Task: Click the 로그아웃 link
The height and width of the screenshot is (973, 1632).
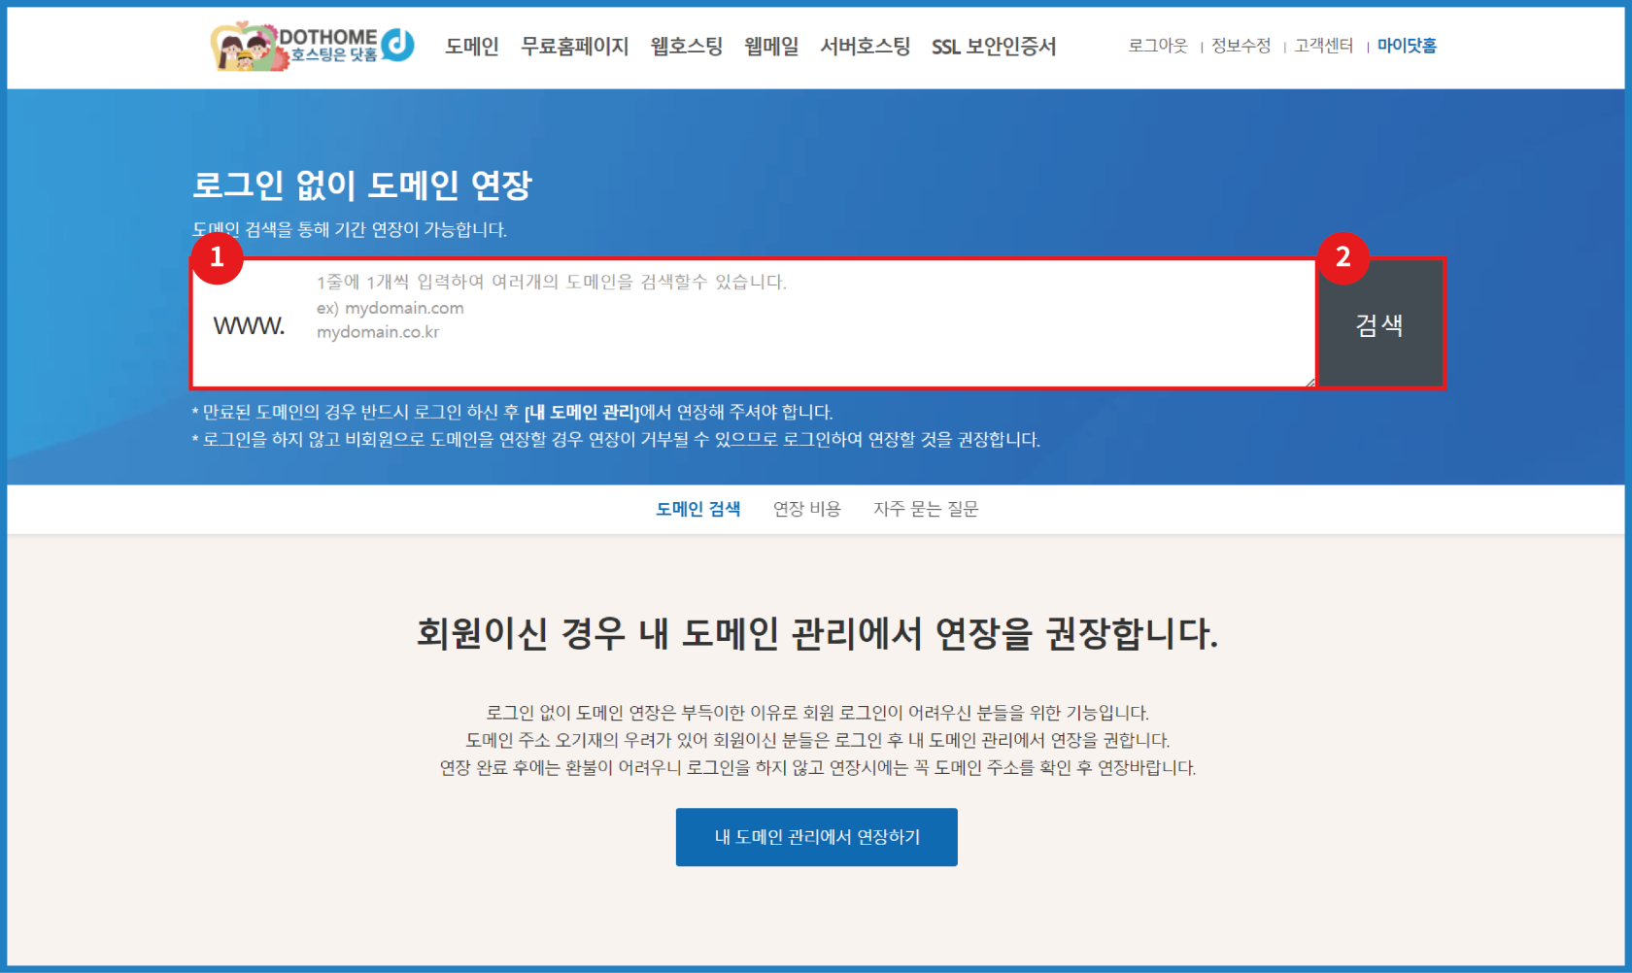Action: point(1158,45)
